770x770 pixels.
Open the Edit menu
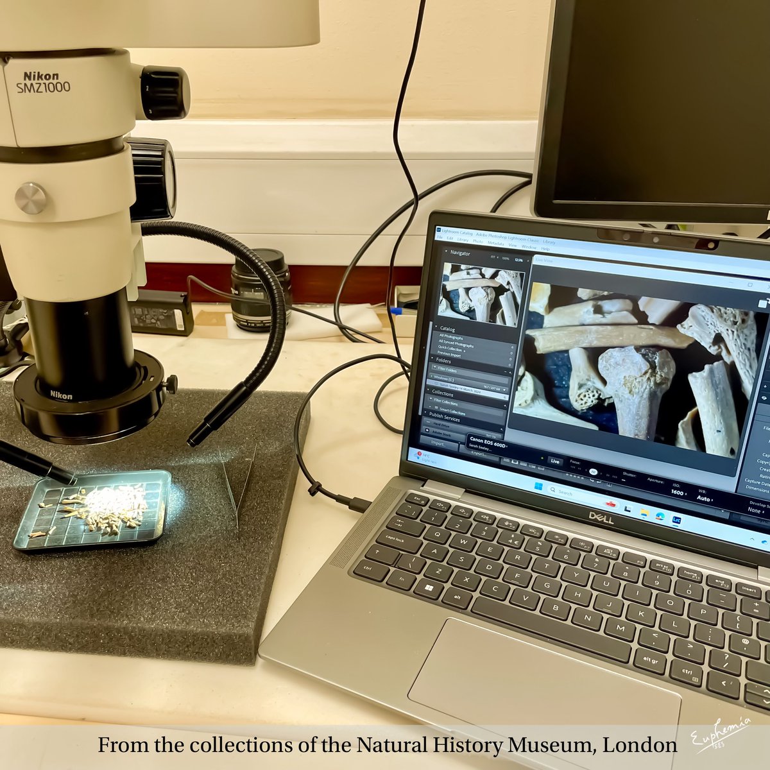click(450, 238)
